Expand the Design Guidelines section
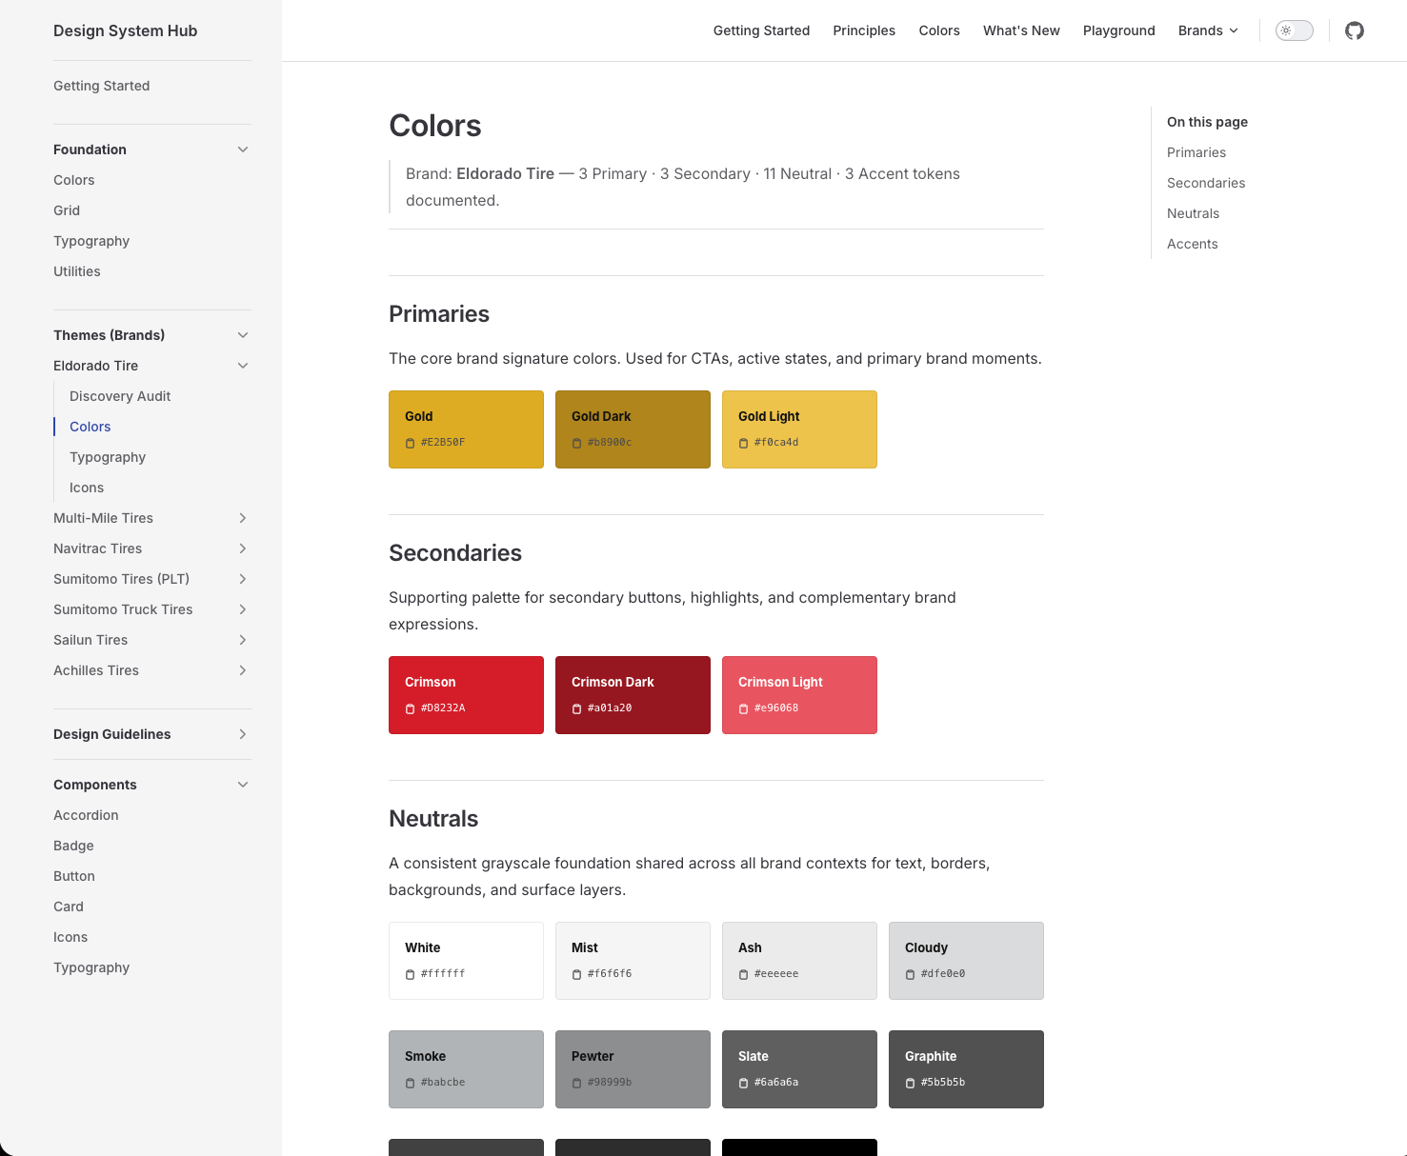Viewport: 1407px width, 1156px height. click(x=243, y=734)
